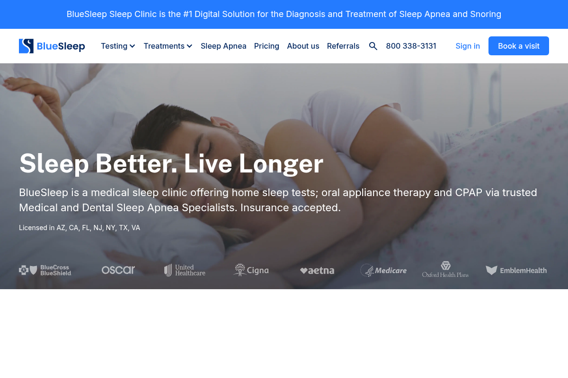Select the Medicare logo
The image size is (568, 378).
tap(383, 270)
